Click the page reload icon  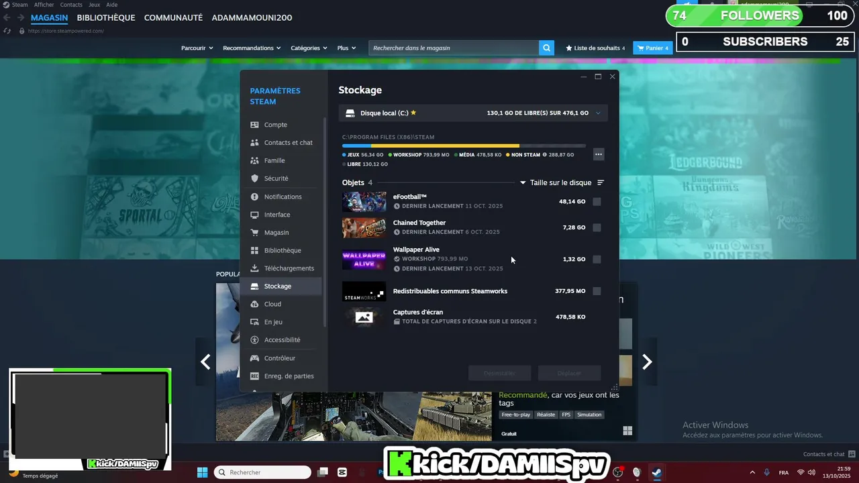[7, 31]
